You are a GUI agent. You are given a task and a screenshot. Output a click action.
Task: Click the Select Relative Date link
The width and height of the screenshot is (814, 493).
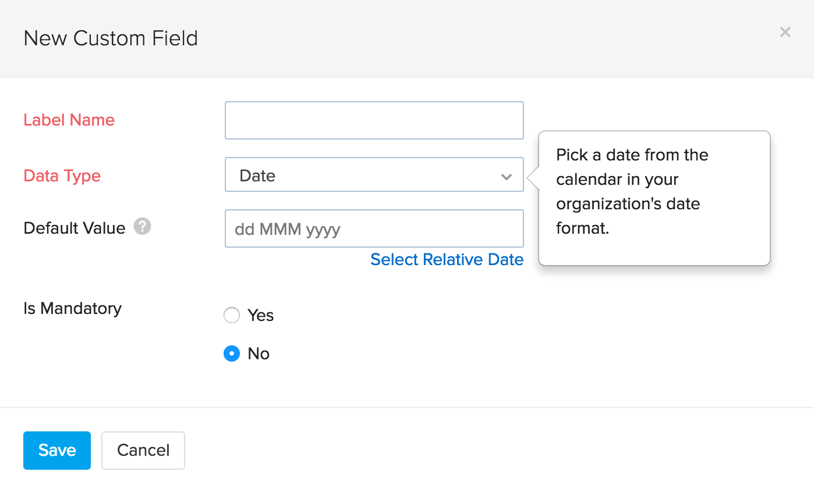pos(447,259)
